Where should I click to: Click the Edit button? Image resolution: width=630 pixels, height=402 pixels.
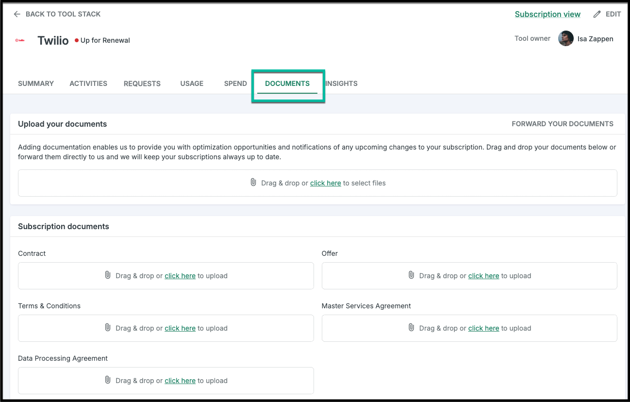click(607, 14)
